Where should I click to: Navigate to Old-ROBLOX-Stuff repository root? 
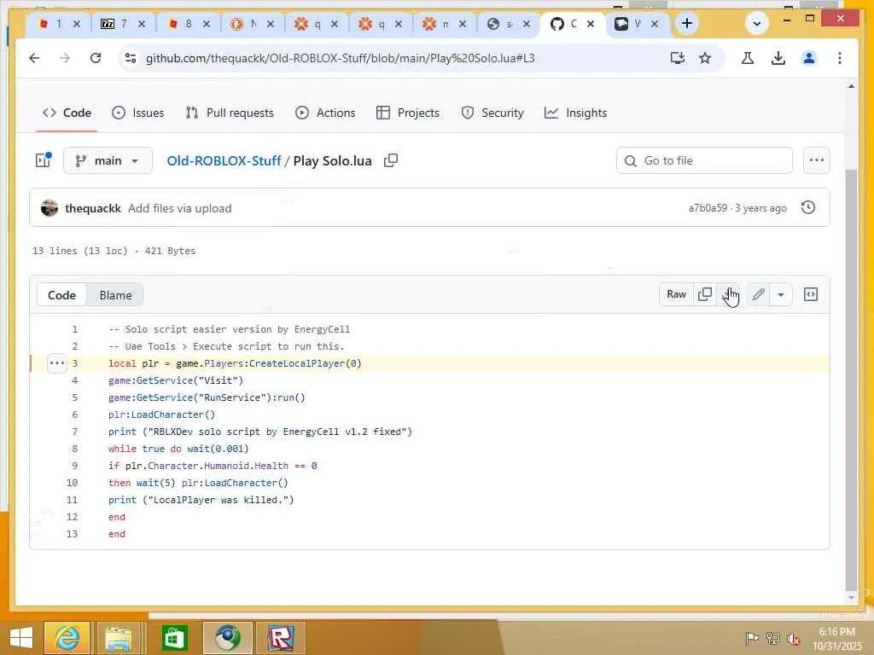pos(224,161)
